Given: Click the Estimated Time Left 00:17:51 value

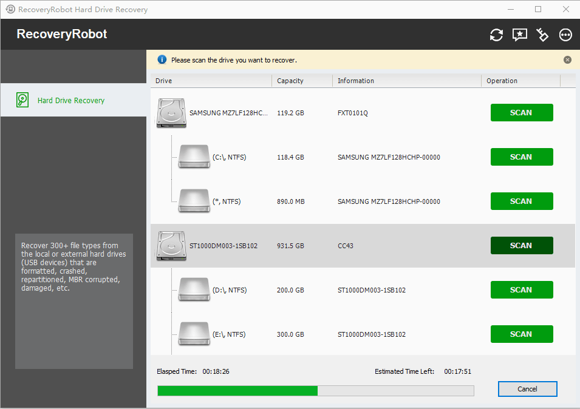Looking at the screenshot, I should click(457, 372).
